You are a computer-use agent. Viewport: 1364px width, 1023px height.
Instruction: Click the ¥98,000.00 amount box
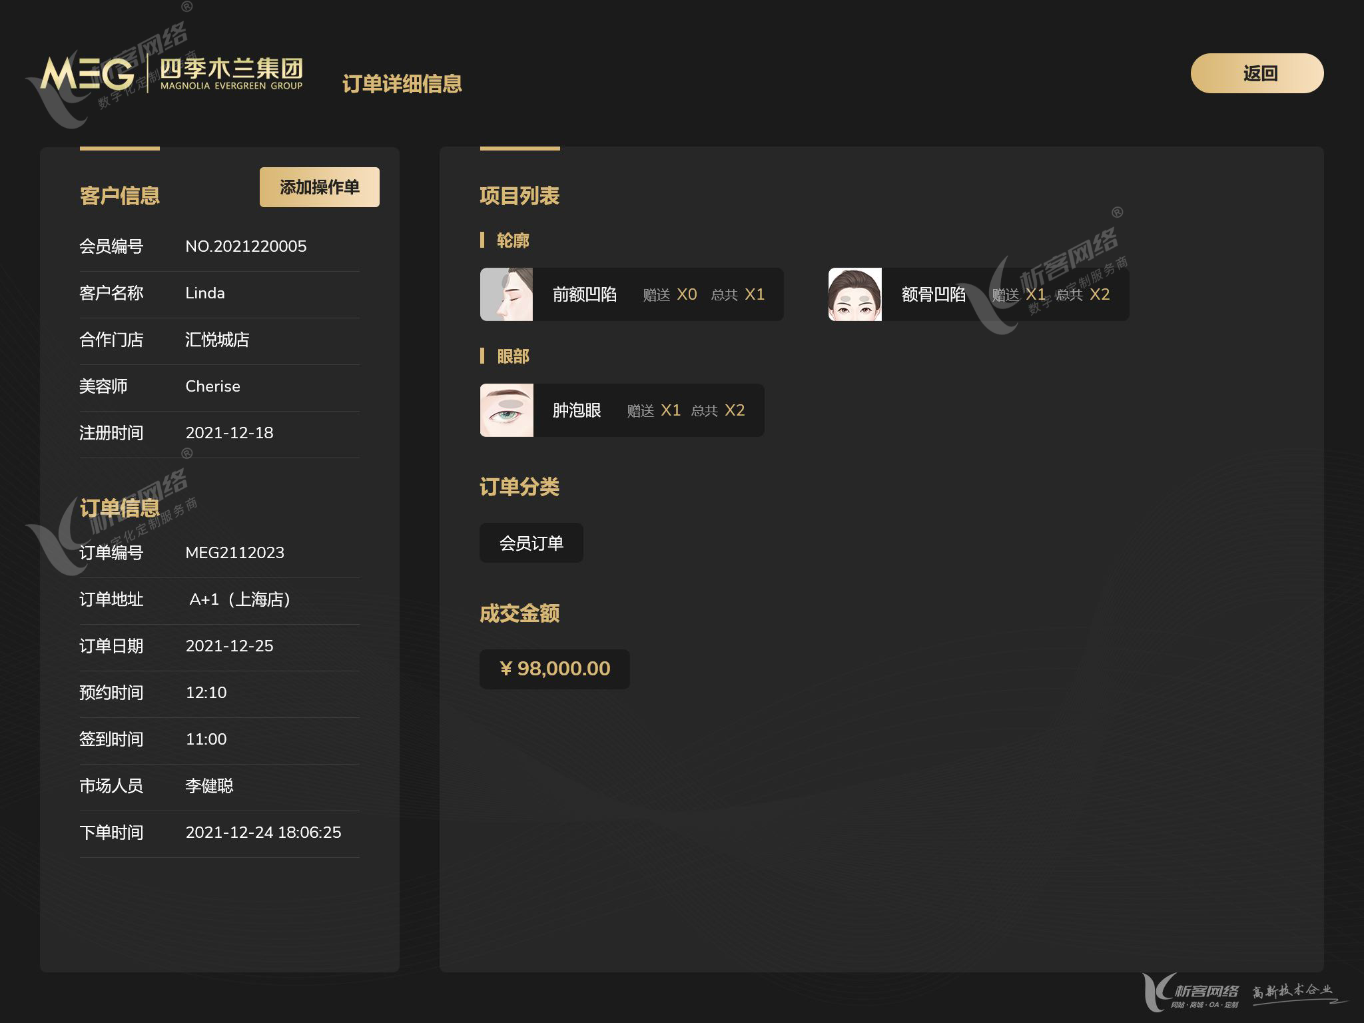click(x=554, y=669)
